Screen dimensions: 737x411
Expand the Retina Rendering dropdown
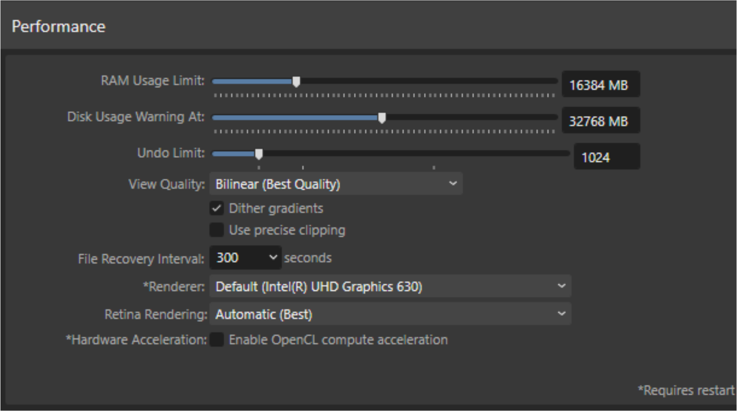coord(390,314)
